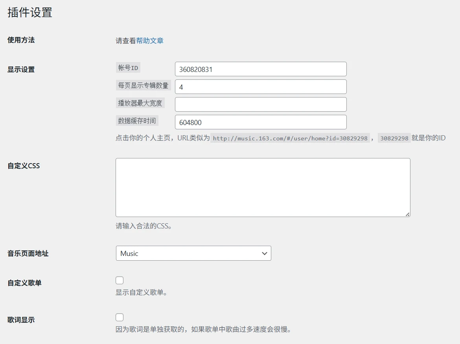Toggle the 歌词显示 checkbox

pyautogui.click(x=120, y=317)
